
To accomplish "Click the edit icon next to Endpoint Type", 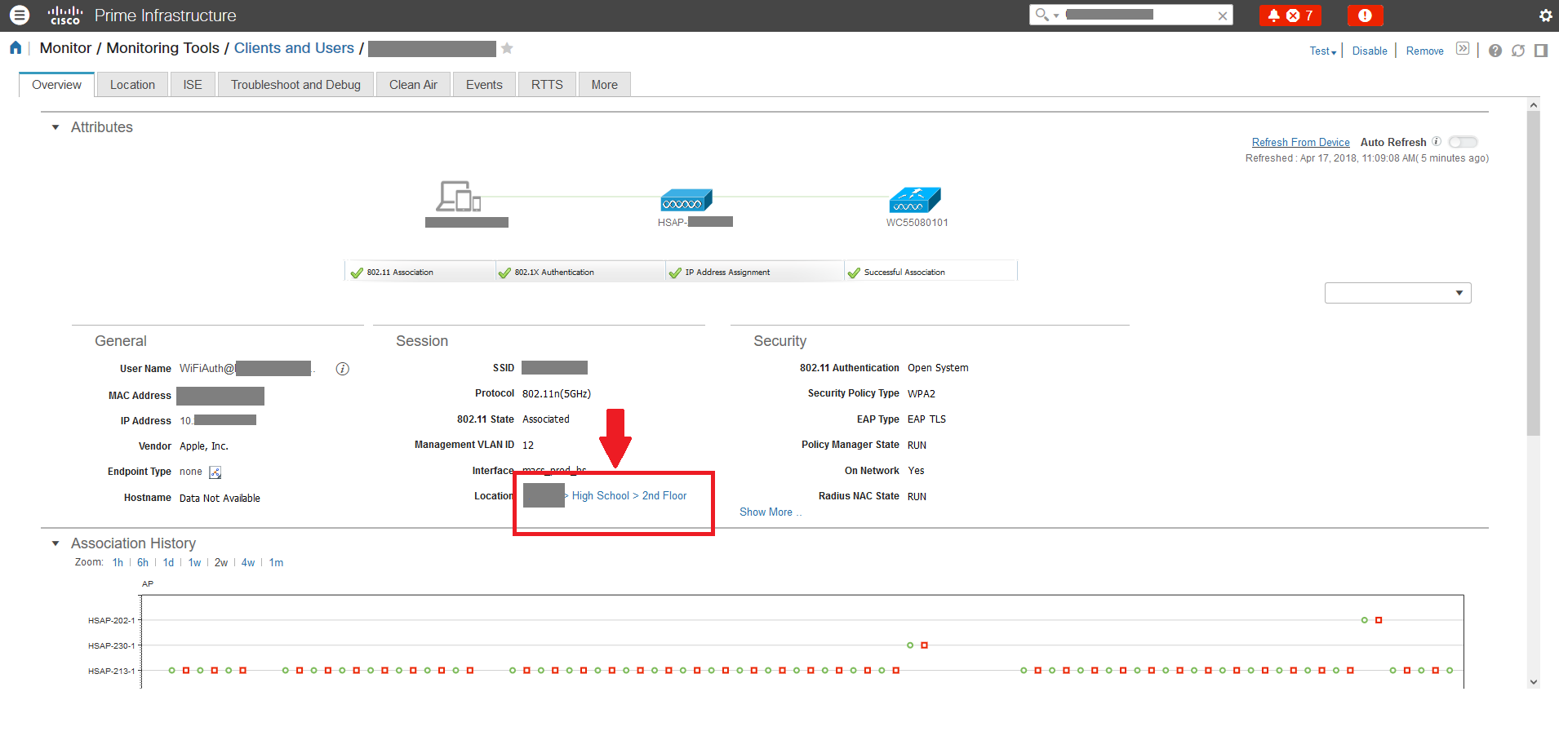I will click(x=215, y=472).
